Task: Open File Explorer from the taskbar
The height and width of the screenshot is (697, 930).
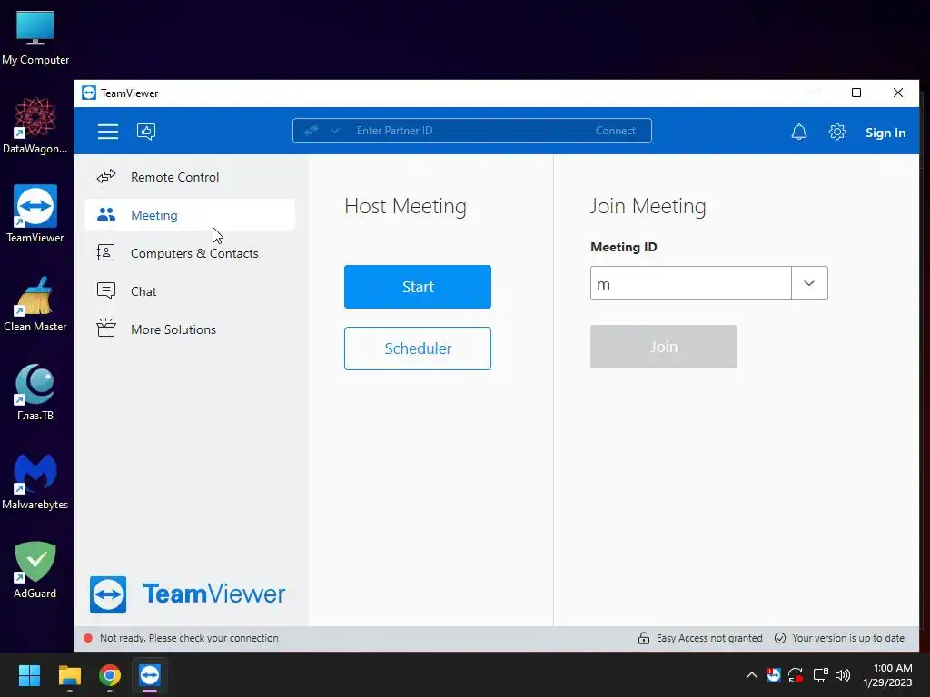Action: pyautogui.click(x=69, y=675)
